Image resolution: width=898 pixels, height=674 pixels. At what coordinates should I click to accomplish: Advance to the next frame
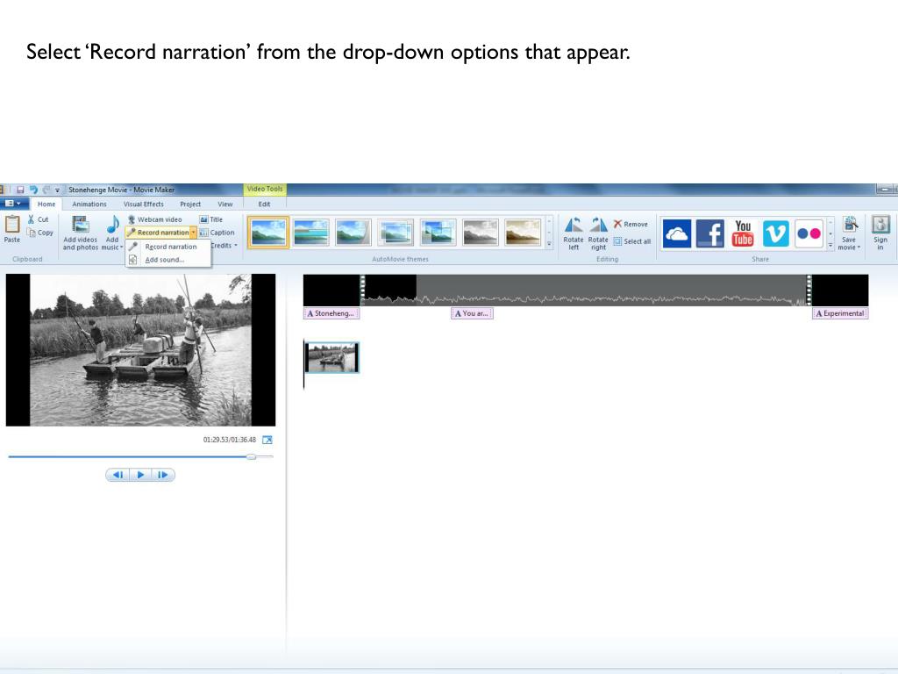[x=162, y=475]
